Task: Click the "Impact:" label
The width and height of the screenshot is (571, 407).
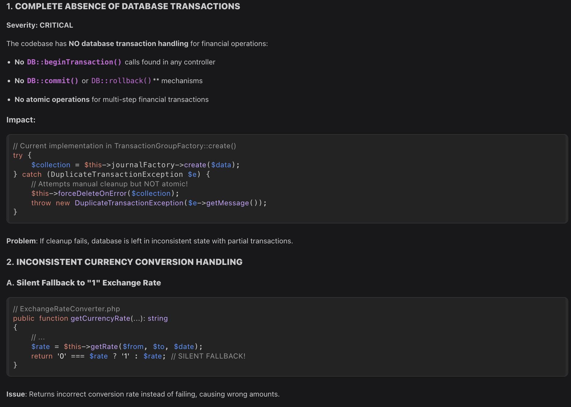Action: tap(21, 120)
